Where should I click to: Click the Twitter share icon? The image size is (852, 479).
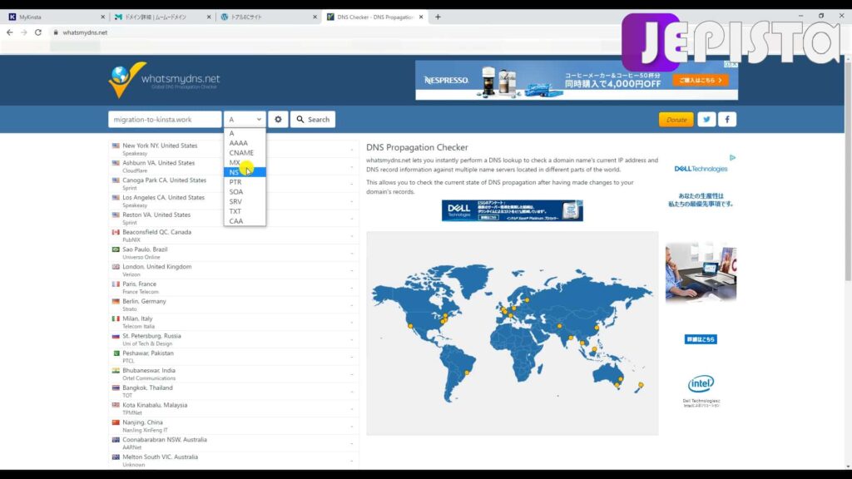click(x=706, y=120)
